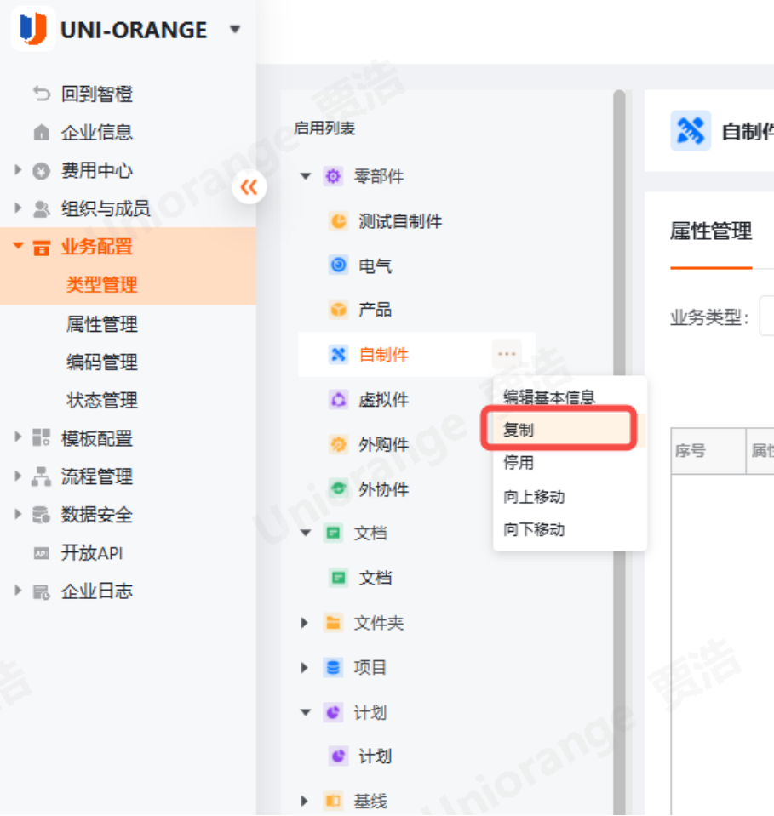774x816 pixels.
Task: Select 编辑基本信息 menu entry
Action: 548,397
